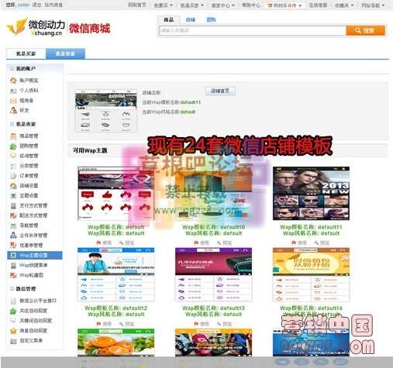This screenshot has width=393, height=368.
Task: Click the 分类管理 icon
Action: (13, 166)
